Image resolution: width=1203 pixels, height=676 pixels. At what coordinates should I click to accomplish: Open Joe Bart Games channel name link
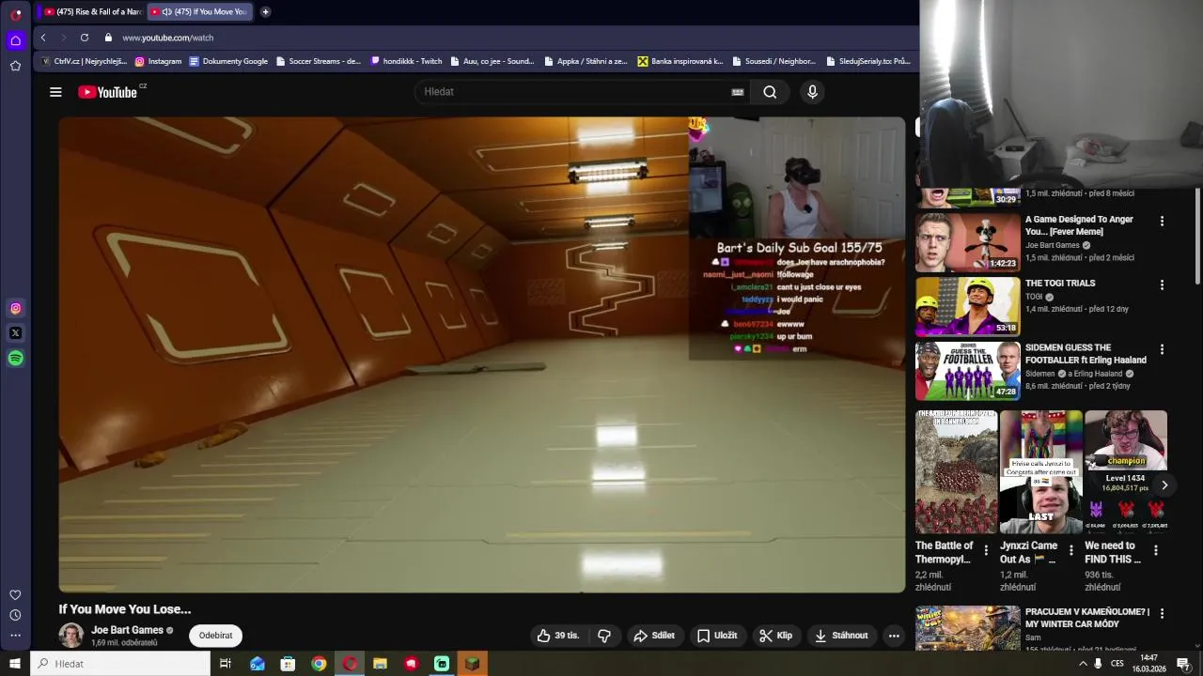pos(127,630)
